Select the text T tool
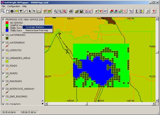Screen dimensions: 160x115 coord(21,11)
